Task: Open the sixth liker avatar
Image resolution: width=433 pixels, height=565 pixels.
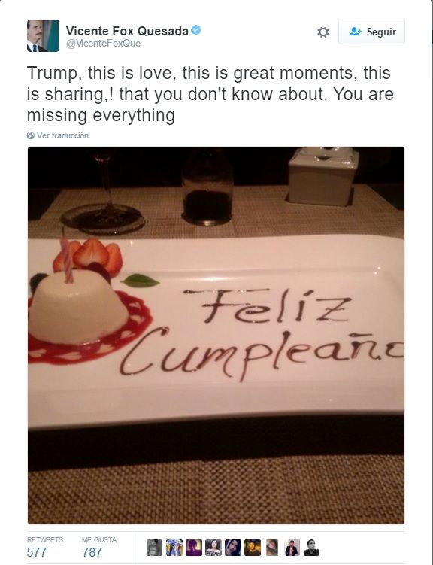Action: (x=253, y=548)
